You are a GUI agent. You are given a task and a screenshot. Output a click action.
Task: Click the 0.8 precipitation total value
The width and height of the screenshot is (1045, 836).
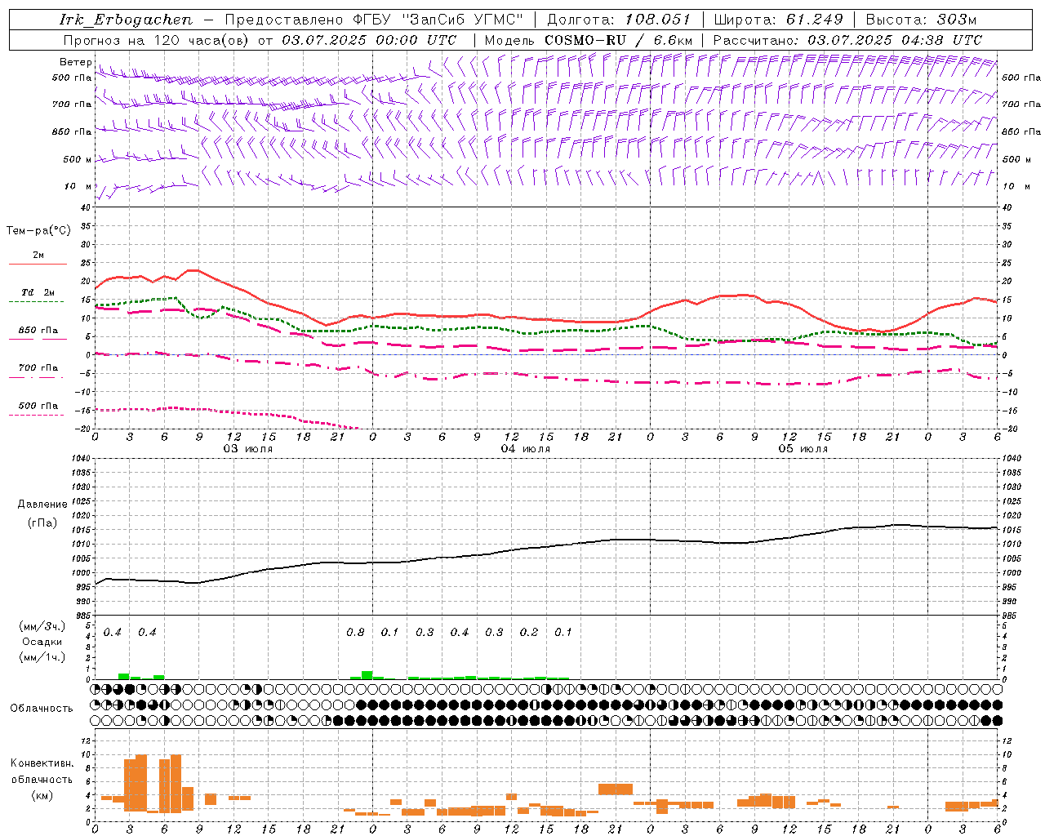pyautogui.click(x=355, y=633)
